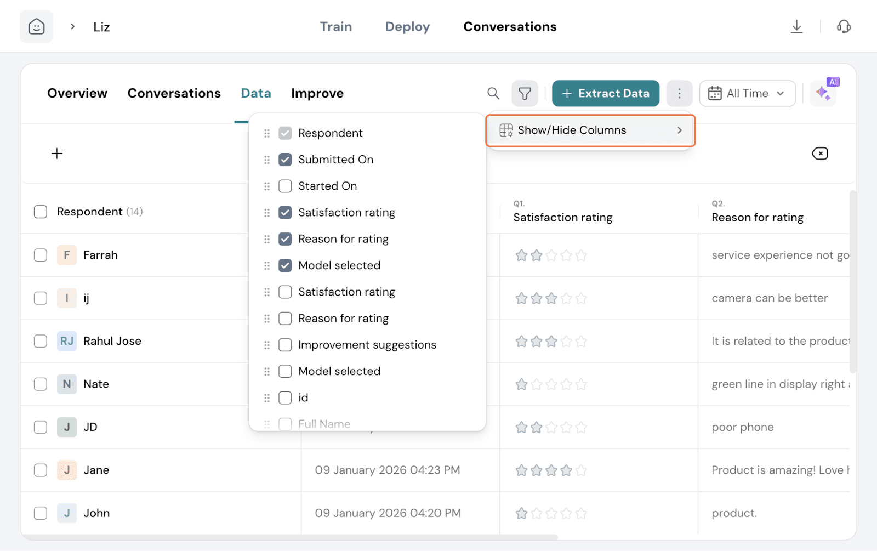Expand the Show/Hide Columns submenu
The height and width of the screenshot is (551, 877).
[x=590, y=130]
